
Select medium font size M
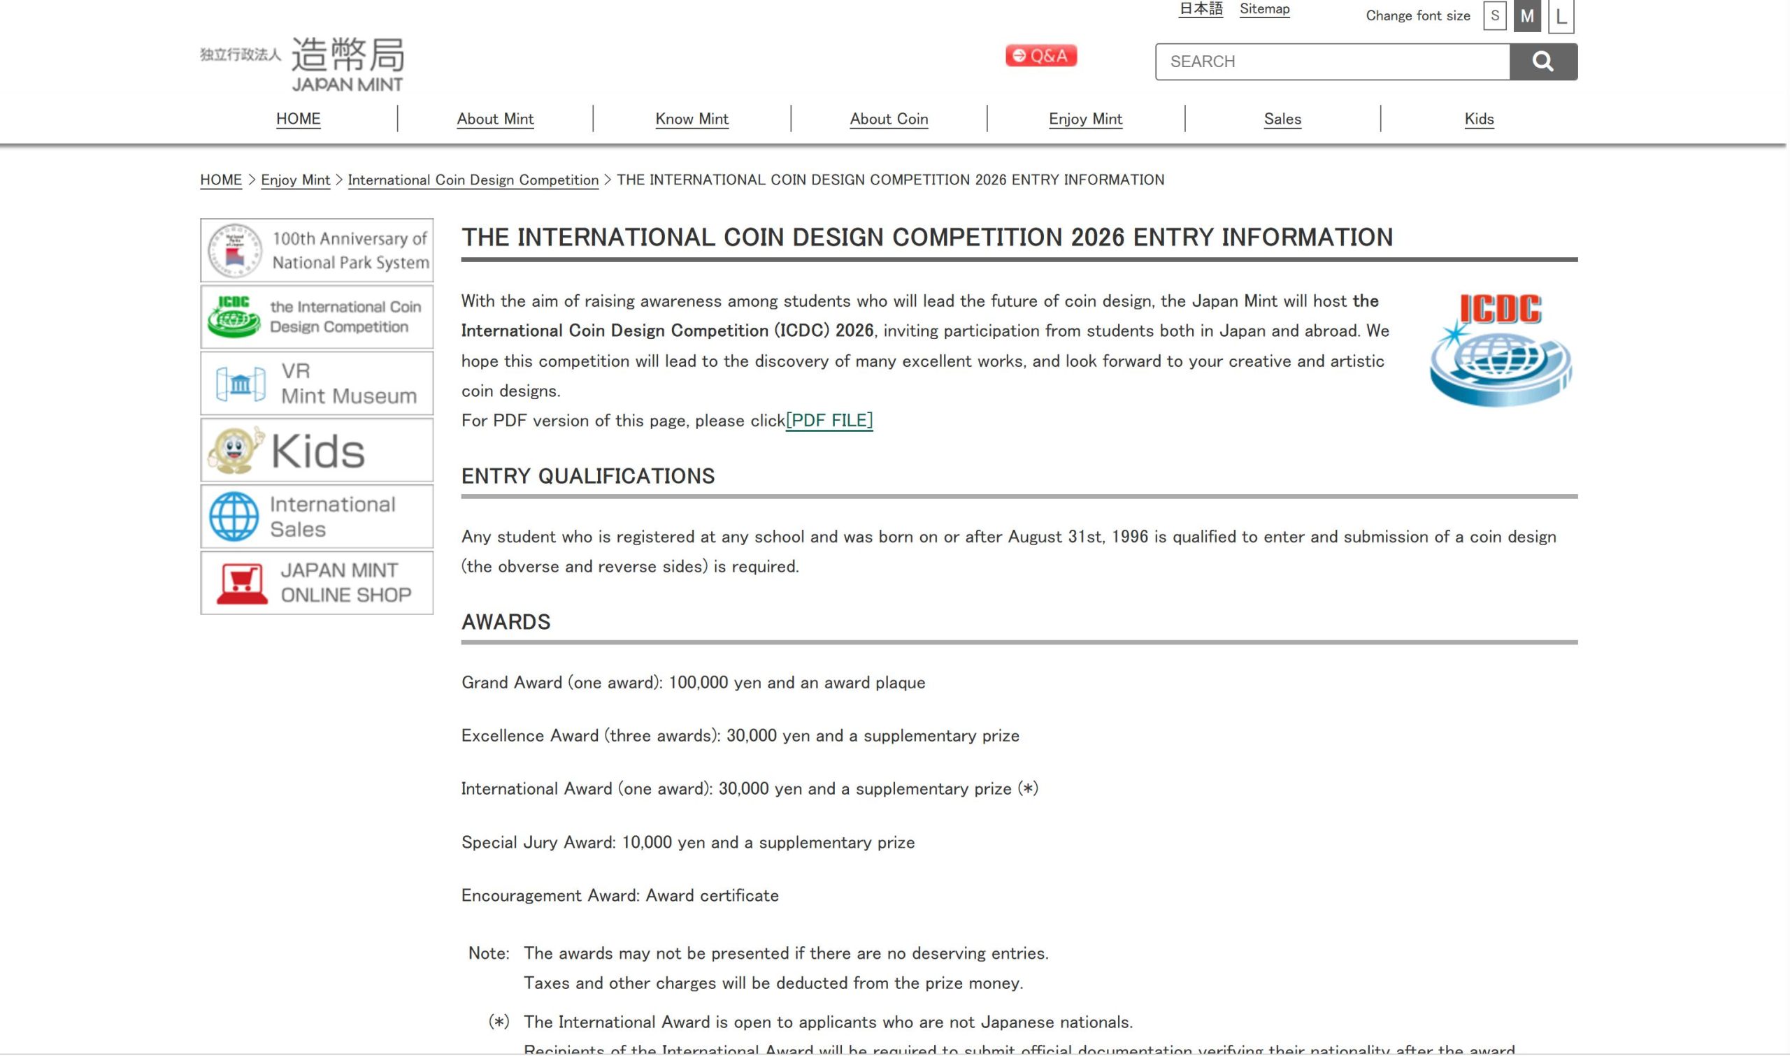1527,15
